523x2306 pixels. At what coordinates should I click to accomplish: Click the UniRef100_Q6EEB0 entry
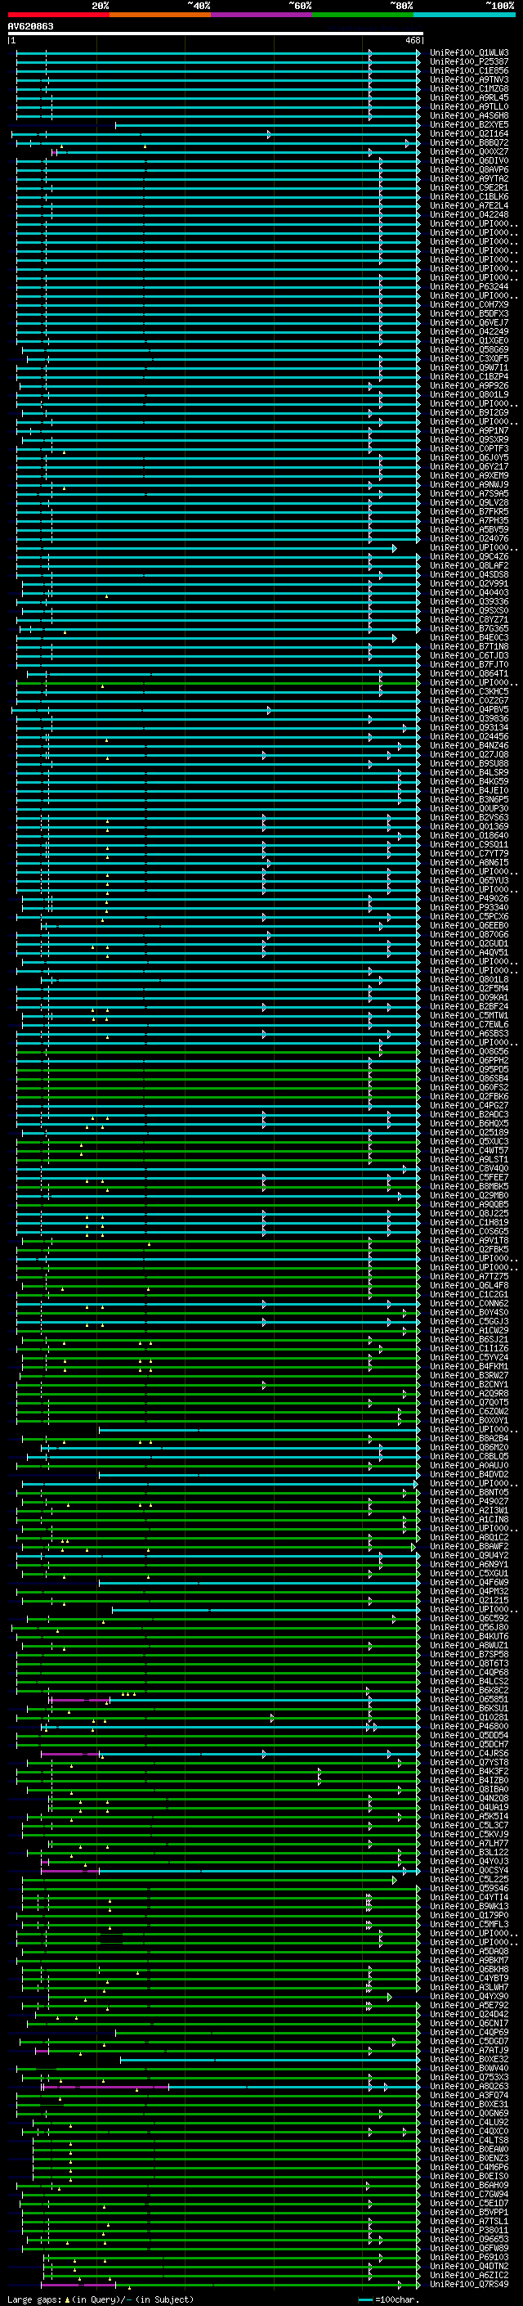(x=469, y=924)
